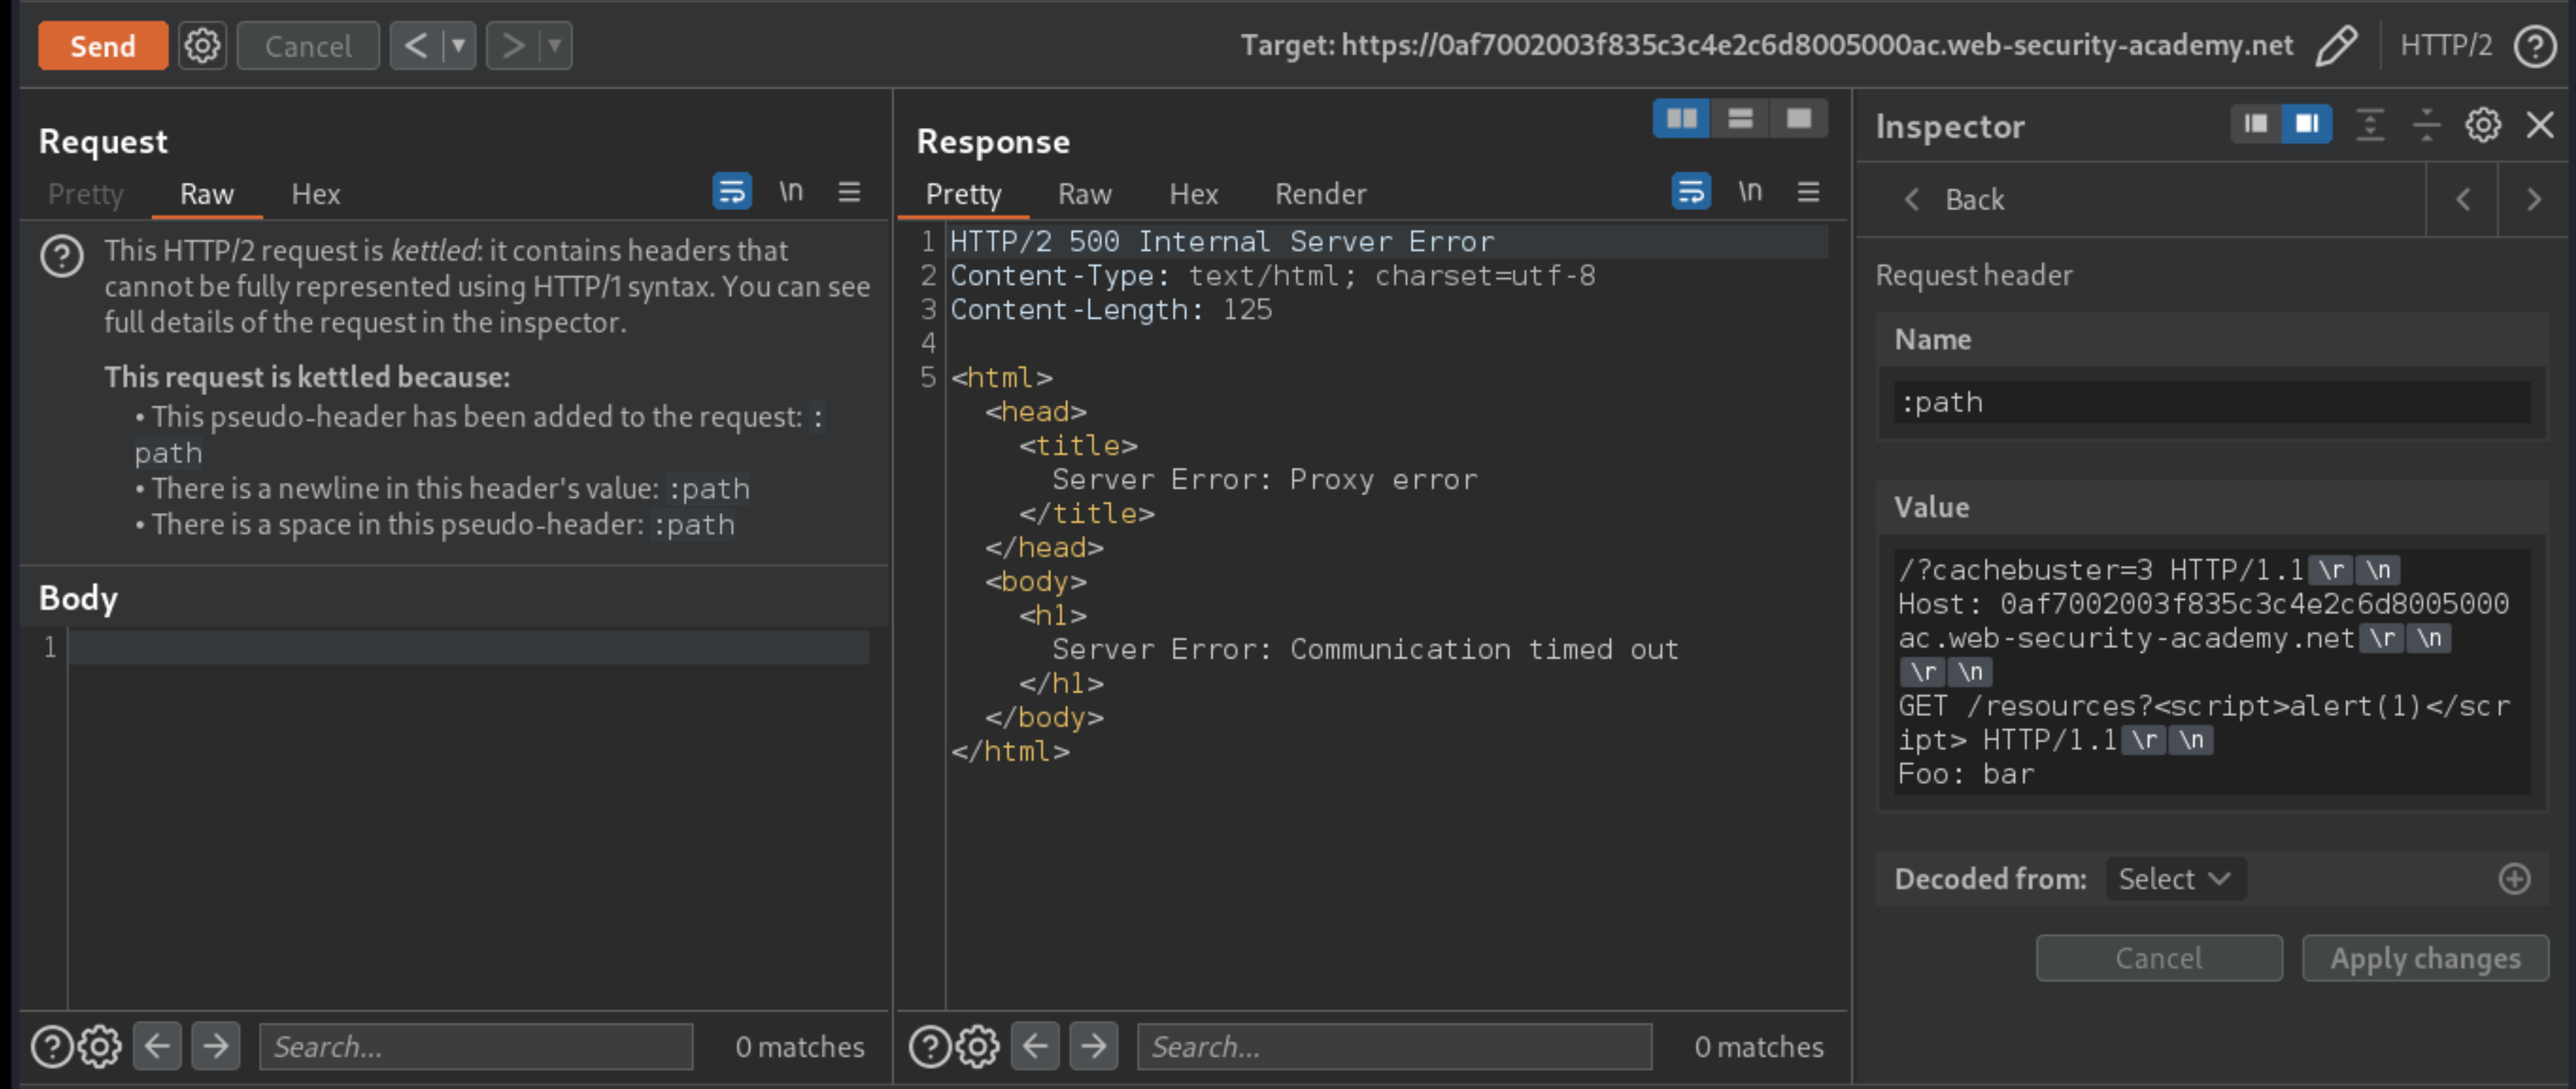Select Response Hex tab
Image resolution: width=2576 pixels, height=1089 pixels.
[1194, 194]
